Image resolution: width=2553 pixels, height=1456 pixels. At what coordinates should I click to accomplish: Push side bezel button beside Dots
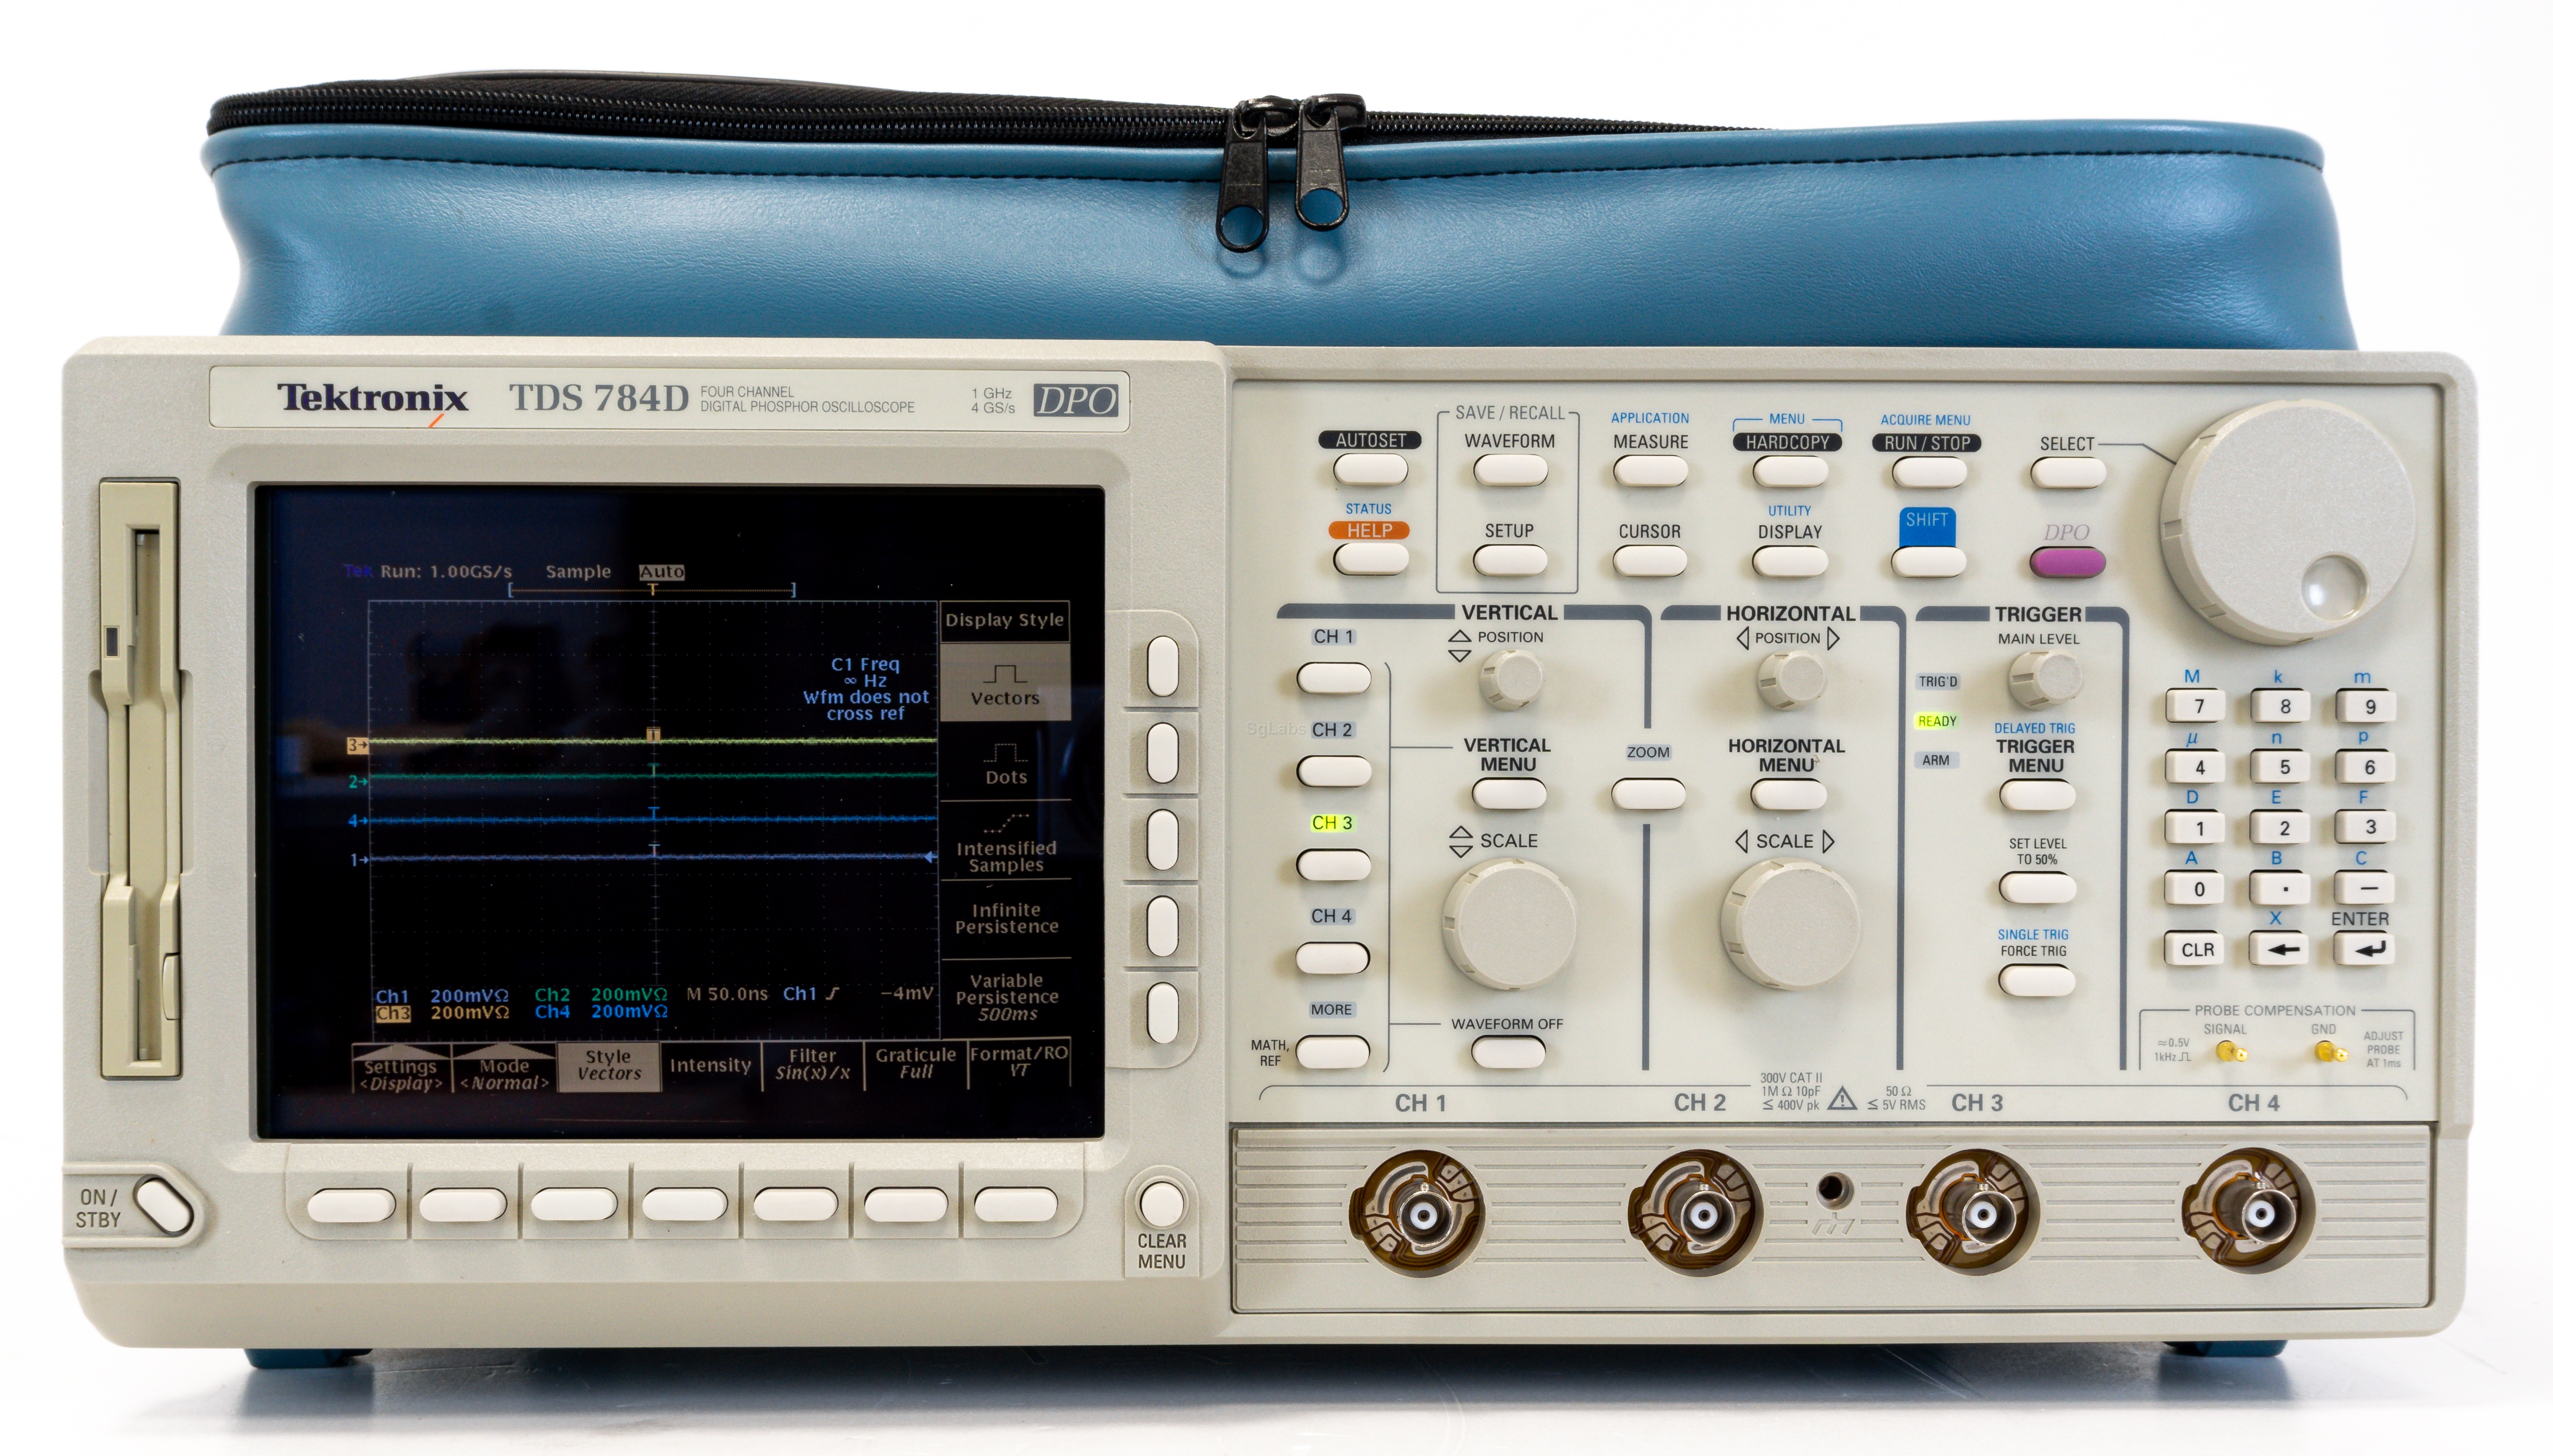(1163, 753)
